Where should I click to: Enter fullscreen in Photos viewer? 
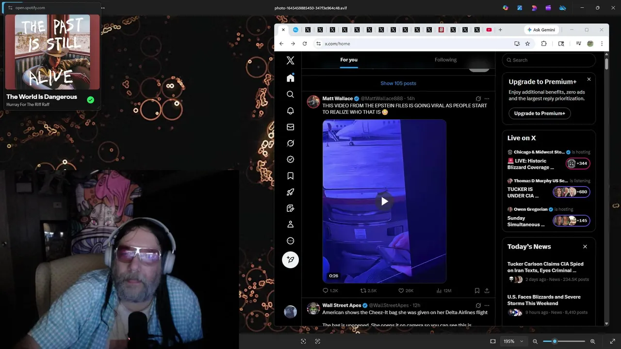[612, 341]
